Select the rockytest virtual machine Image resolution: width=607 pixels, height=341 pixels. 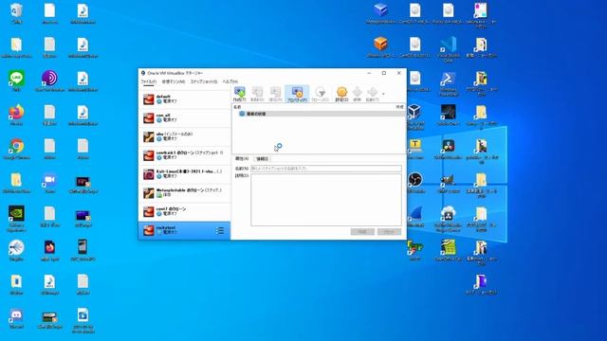(x=184, y=230)
